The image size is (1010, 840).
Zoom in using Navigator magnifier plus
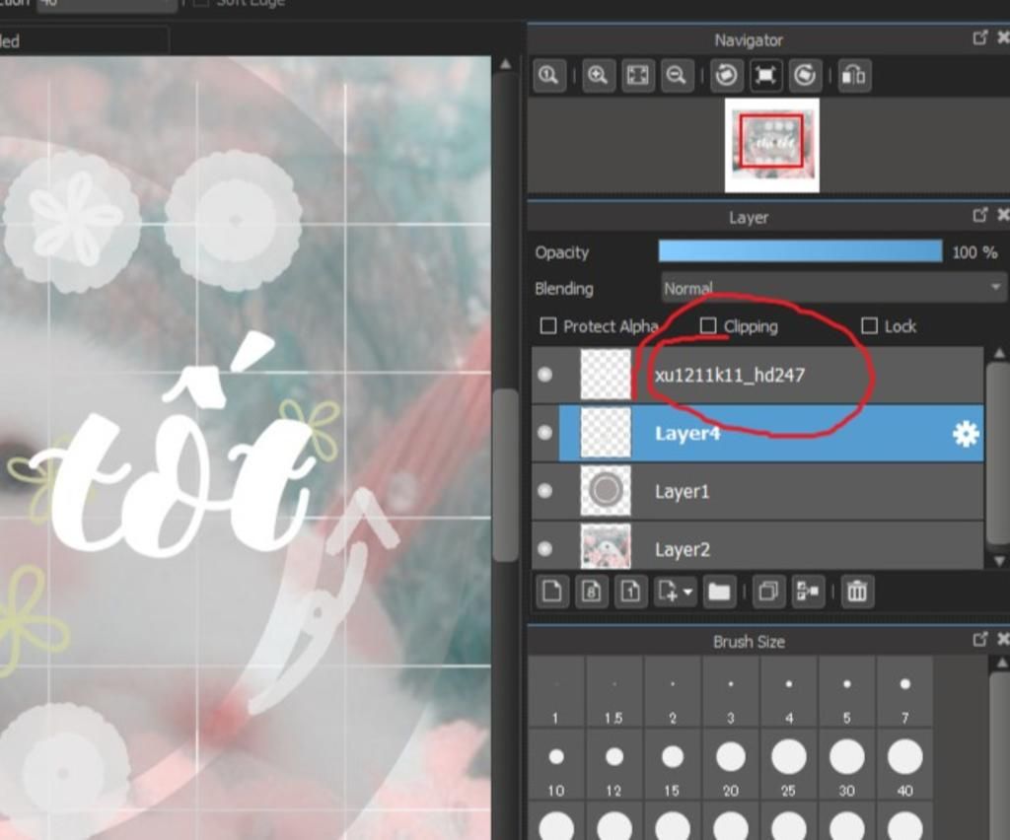click(599, 75)
